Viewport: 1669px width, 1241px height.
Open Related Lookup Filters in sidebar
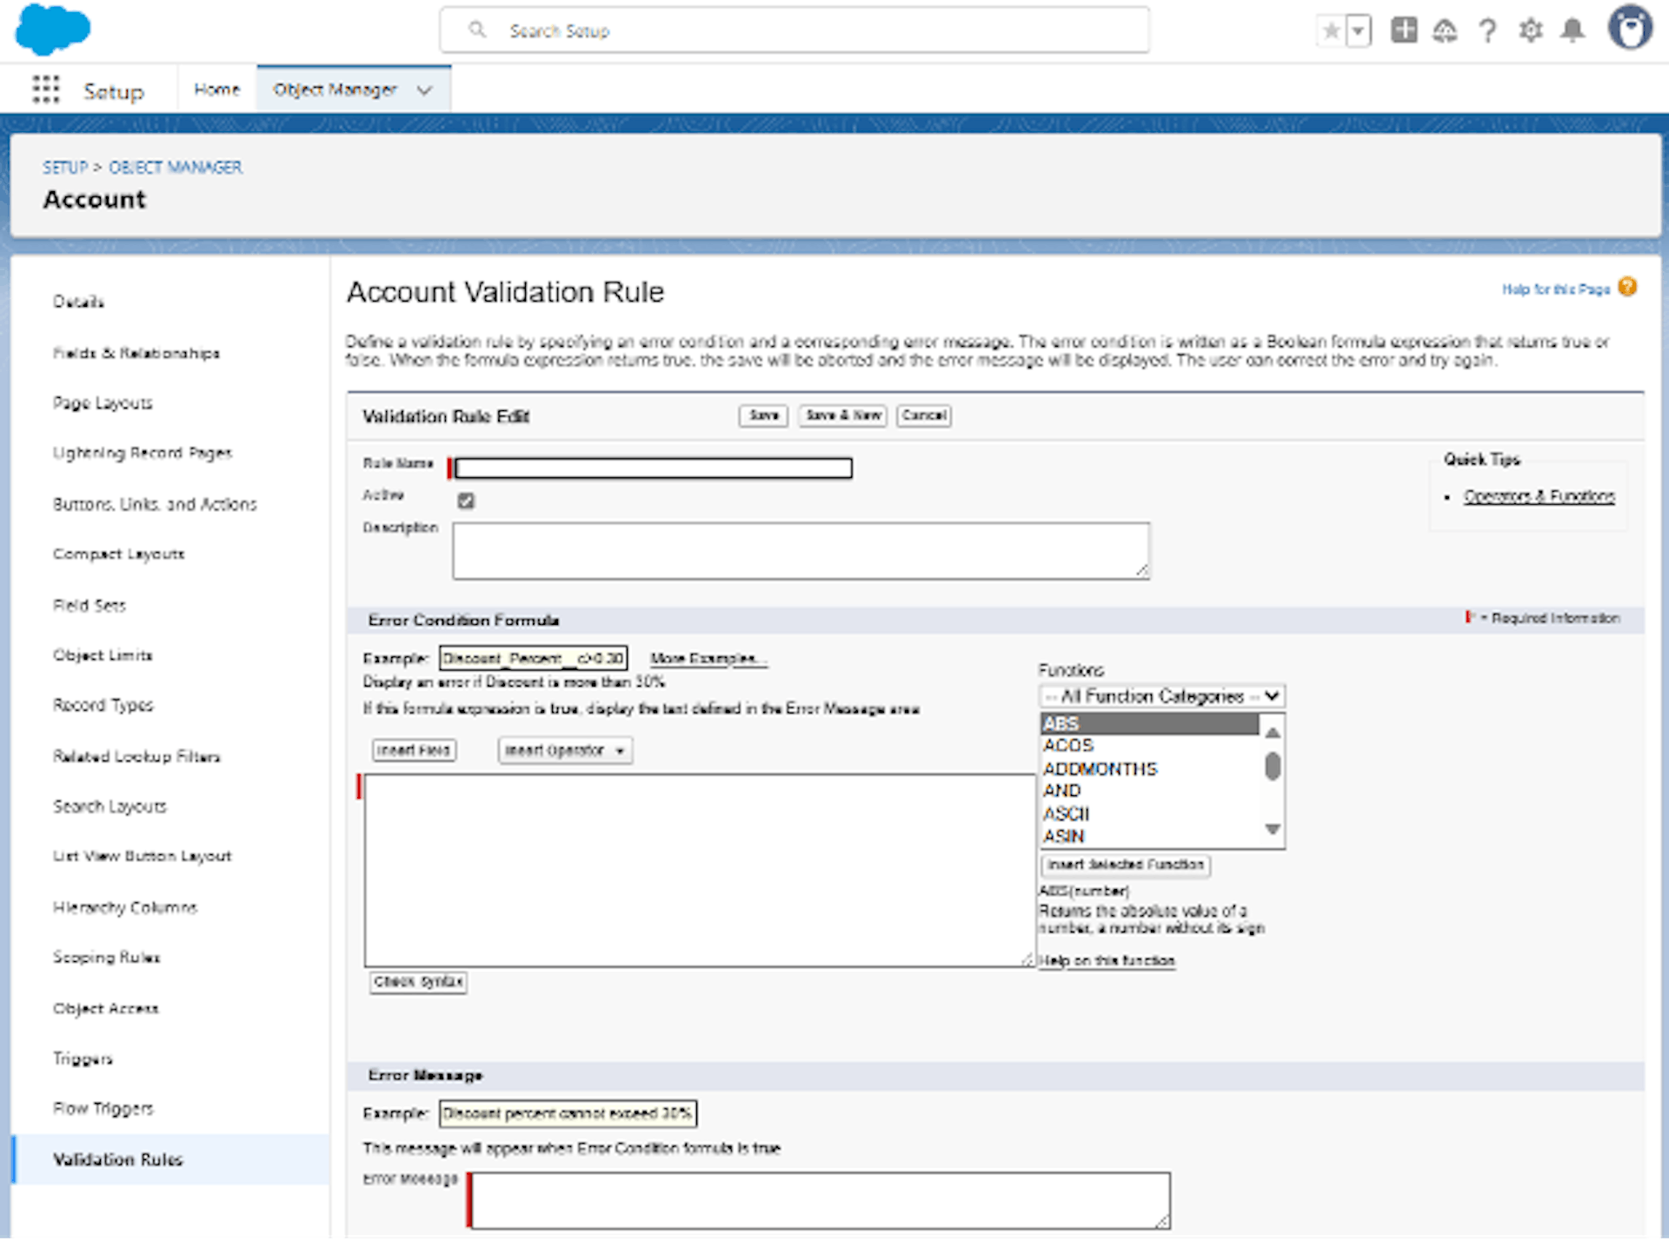(x=136, y=756)
